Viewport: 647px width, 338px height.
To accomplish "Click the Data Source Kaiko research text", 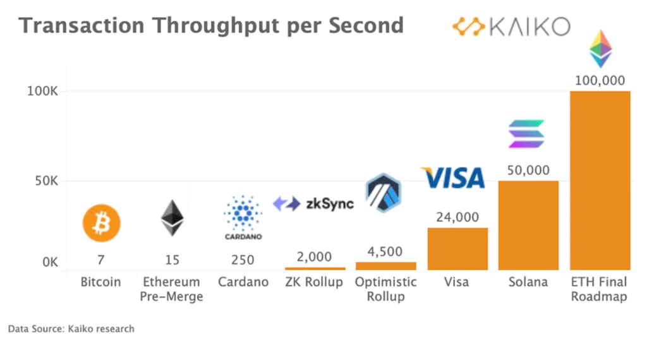I will coord(71,329).
